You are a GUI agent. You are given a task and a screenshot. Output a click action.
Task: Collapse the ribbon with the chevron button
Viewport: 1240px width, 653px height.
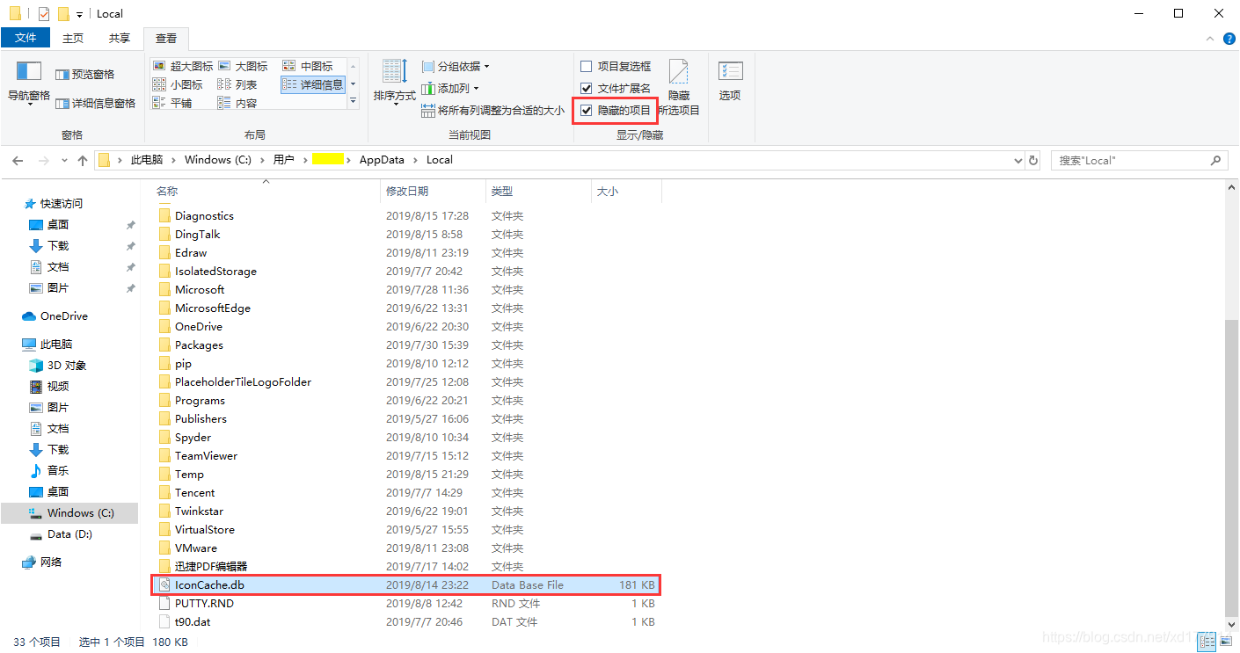pos(1210,38)
